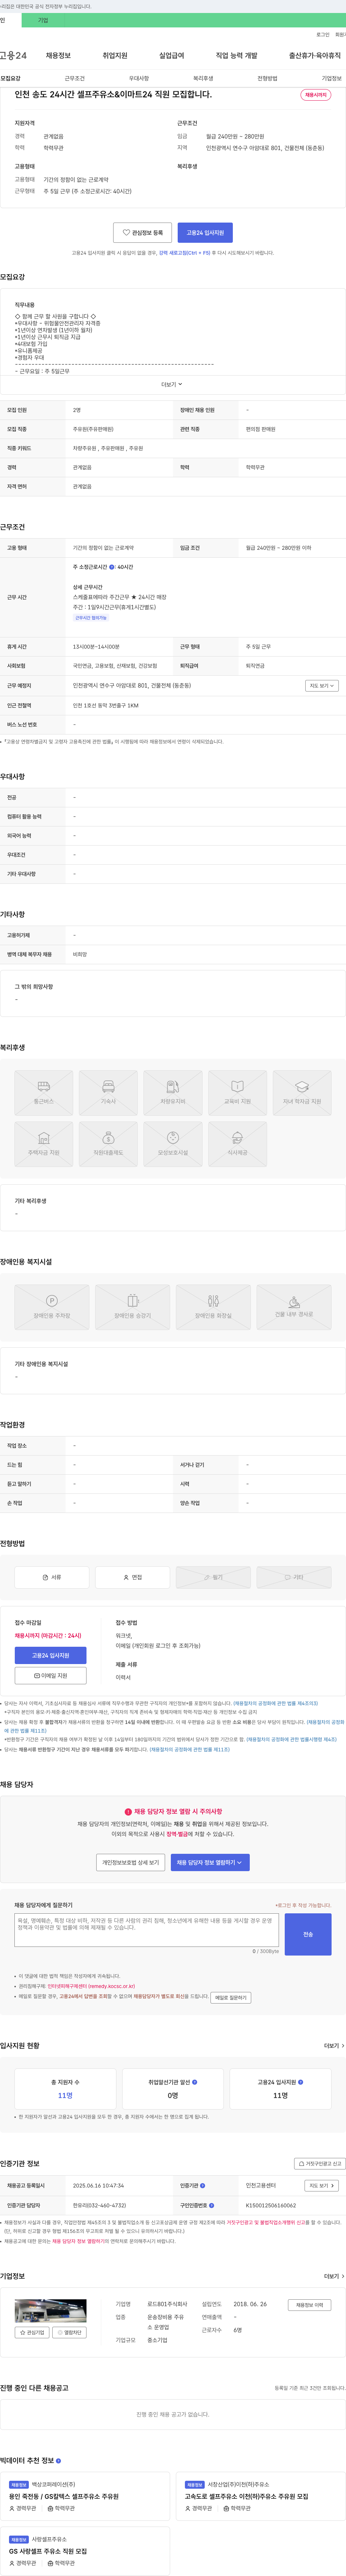The image size is (346, 2576).
Task: Open 더보기 for 입사지원 현황
Action: coord(334,2046)
